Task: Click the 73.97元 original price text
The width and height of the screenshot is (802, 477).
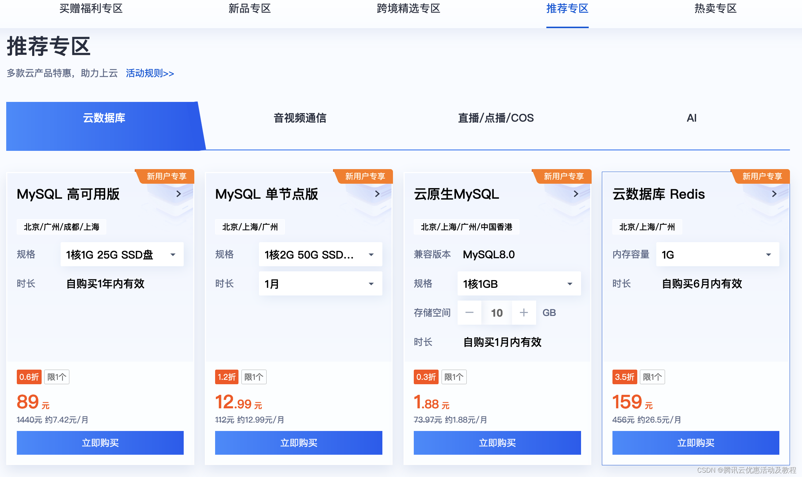Action: (428, 420)
